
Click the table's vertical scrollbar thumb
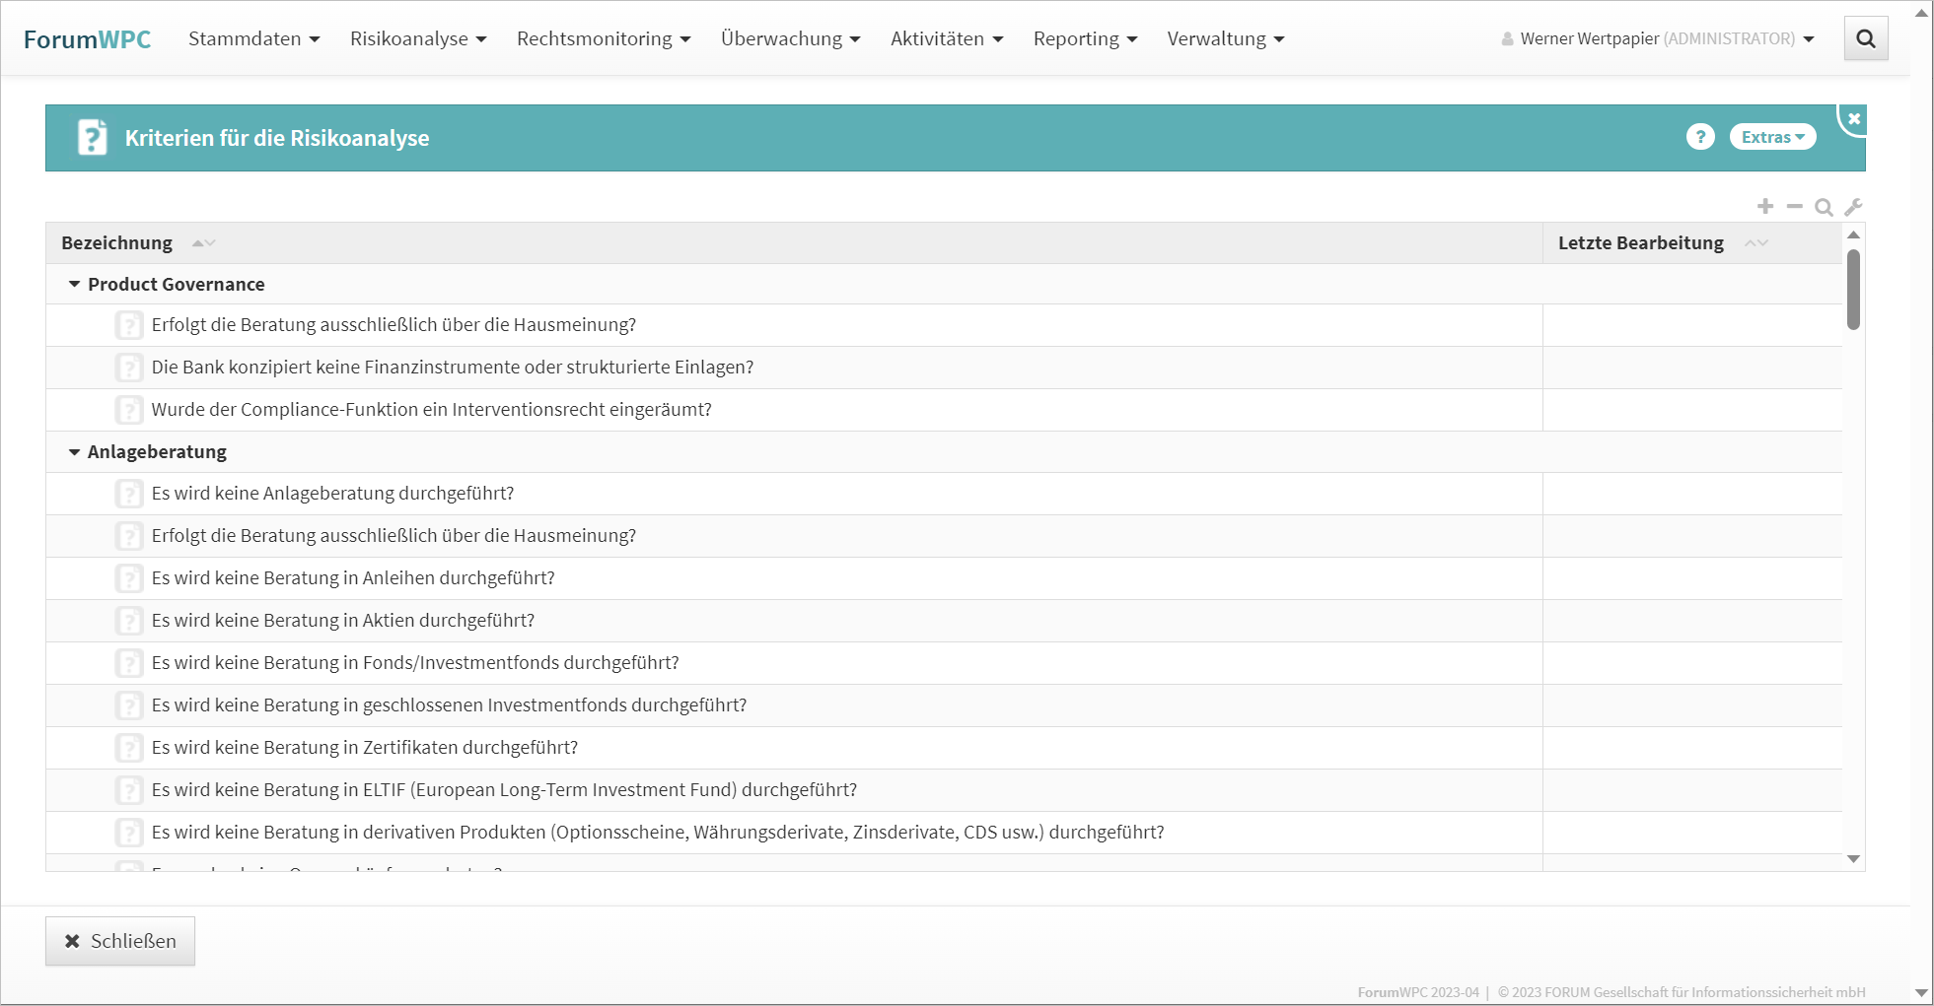tap(1854, 290)
